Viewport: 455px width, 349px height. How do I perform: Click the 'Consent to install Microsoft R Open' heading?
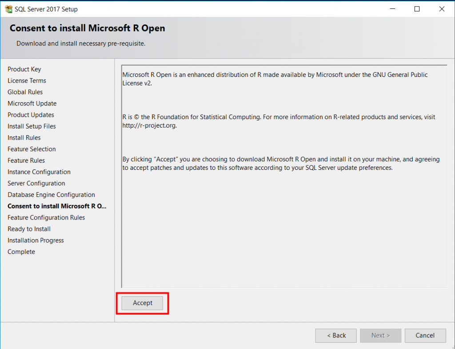coord(88,28)
